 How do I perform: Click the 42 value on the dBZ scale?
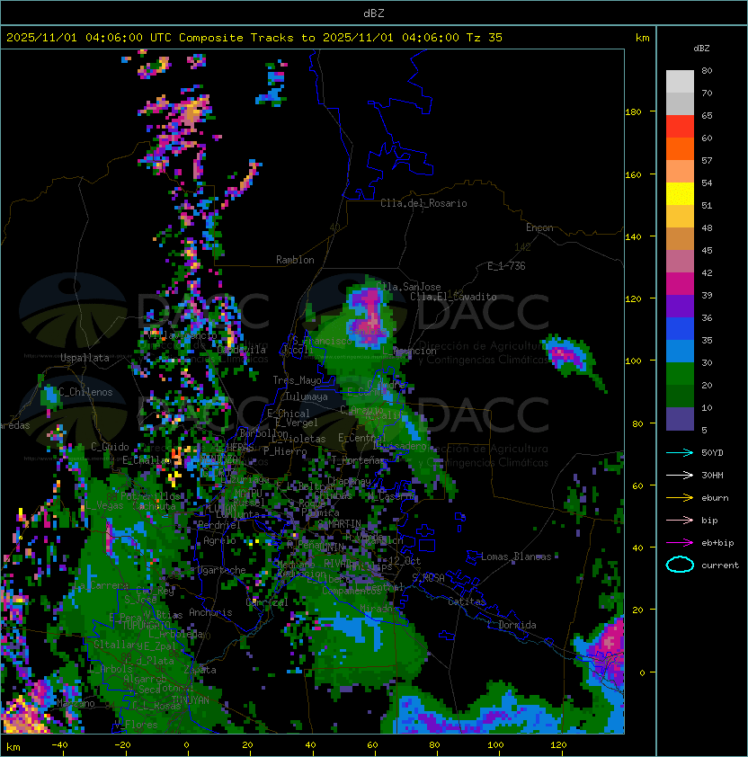[707, 272]
